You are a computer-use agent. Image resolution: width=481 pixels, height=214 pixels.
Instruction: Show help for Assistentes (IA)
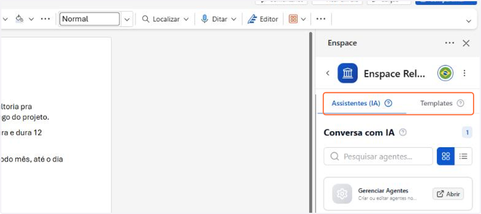[388, 103]
